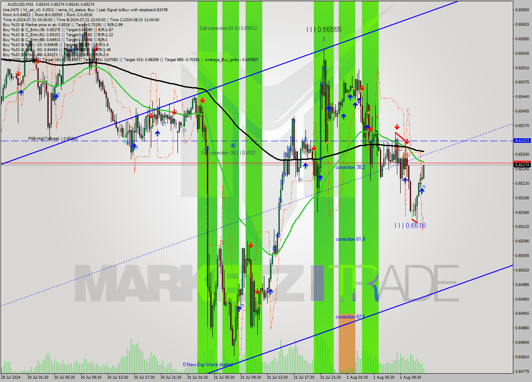Click the 0.65230 price axis label
The height and width of the screenshot is (382, 532).
pyautogui.click(x=522, y=183)
